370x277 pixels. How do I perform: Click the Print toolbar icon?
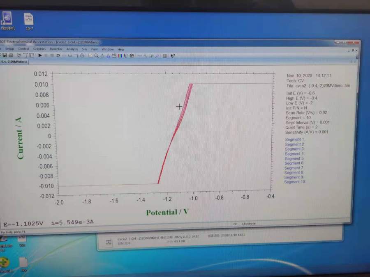point(11,55)
